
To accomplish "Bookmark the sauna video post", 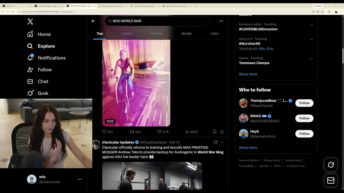I will [x=214, y=132].
